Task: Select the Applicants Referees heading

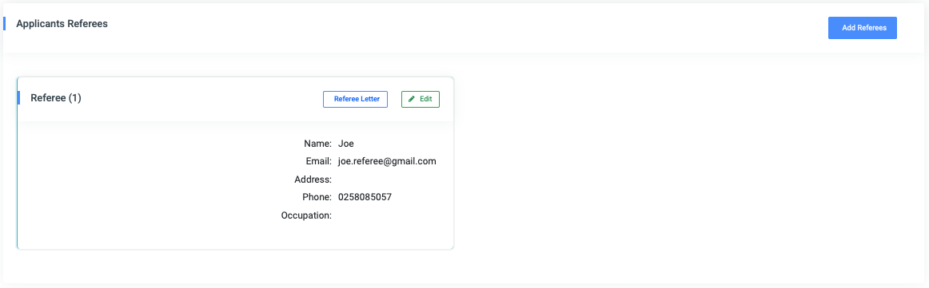Action: pyautogui.click(x=62, y=24)
